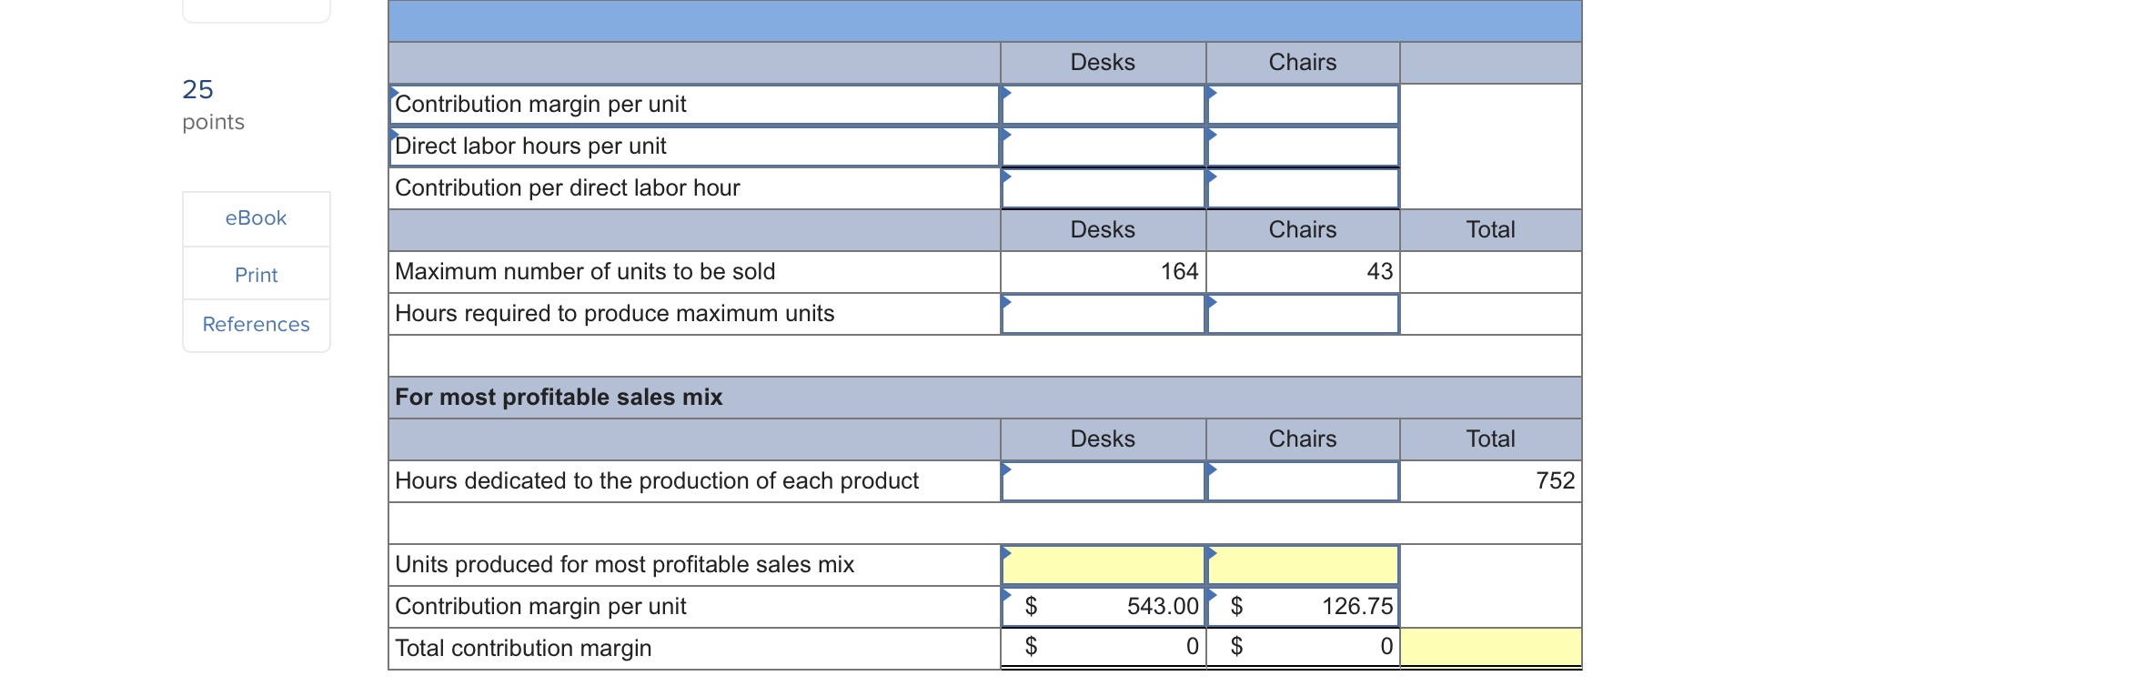Click the Desks maximum units value 164
2147x686 pixels.
tap(1179, 271)
